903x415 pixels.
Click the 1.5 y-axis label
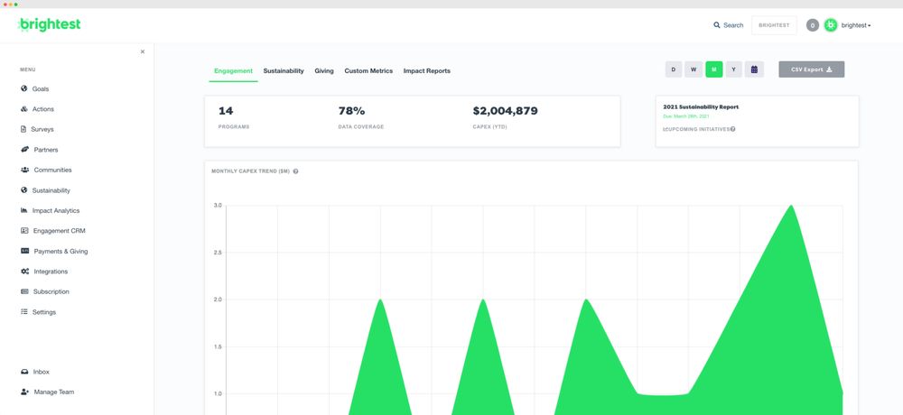point(218,346)
